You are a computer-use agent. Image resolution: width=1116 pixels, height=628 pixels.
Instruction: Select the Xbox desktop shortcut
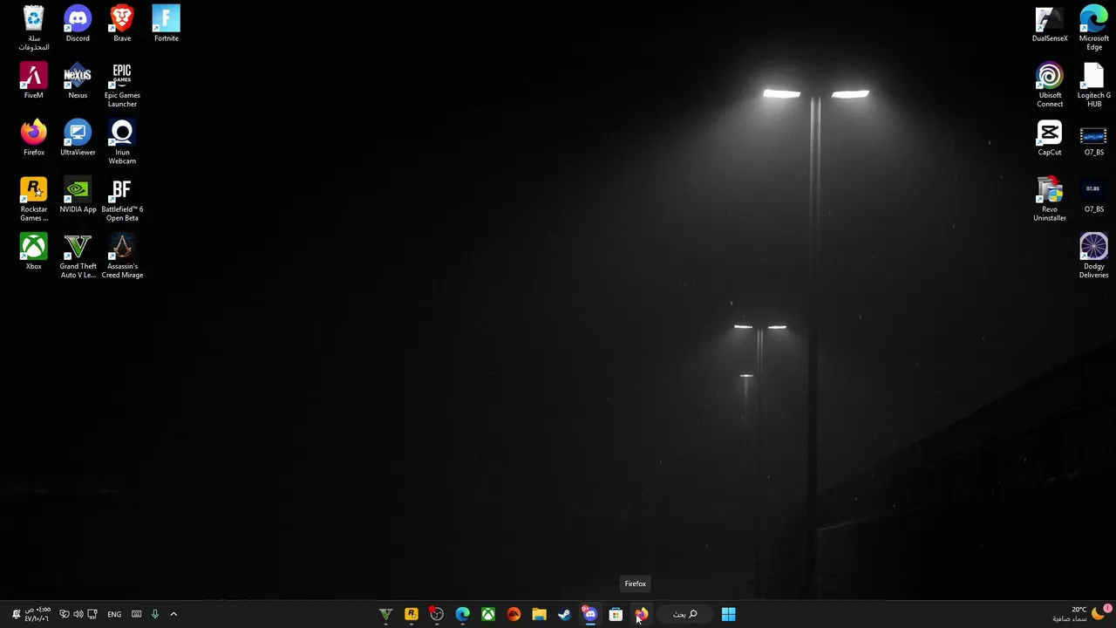33,252
